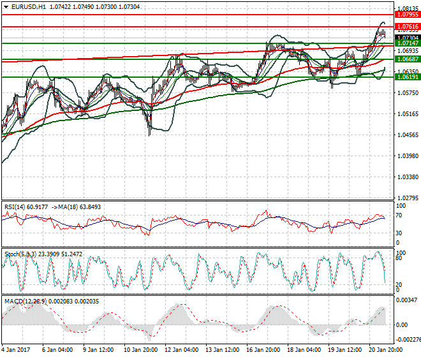421x357 pixels.
Task: Select the 1.05750 price scale value
Action: click(408, 93)
